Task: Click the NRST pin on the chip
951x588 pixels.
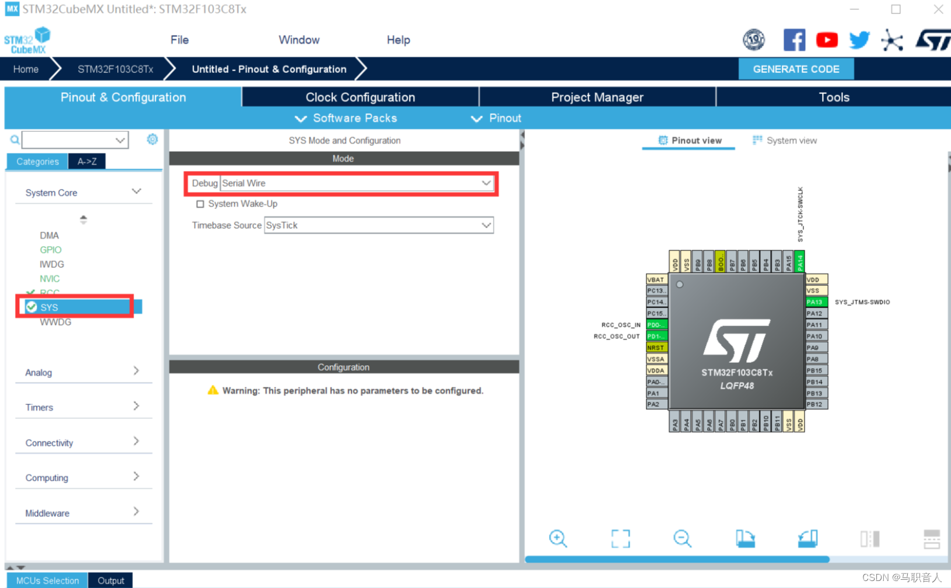Action: [x=656, y=348]
